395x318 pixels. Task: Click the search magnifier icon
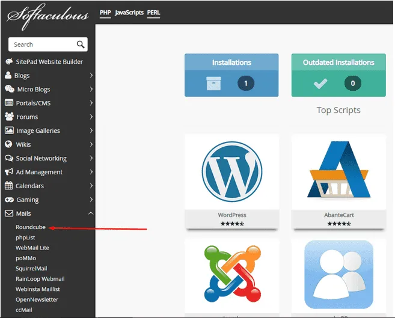click(81, 44)
